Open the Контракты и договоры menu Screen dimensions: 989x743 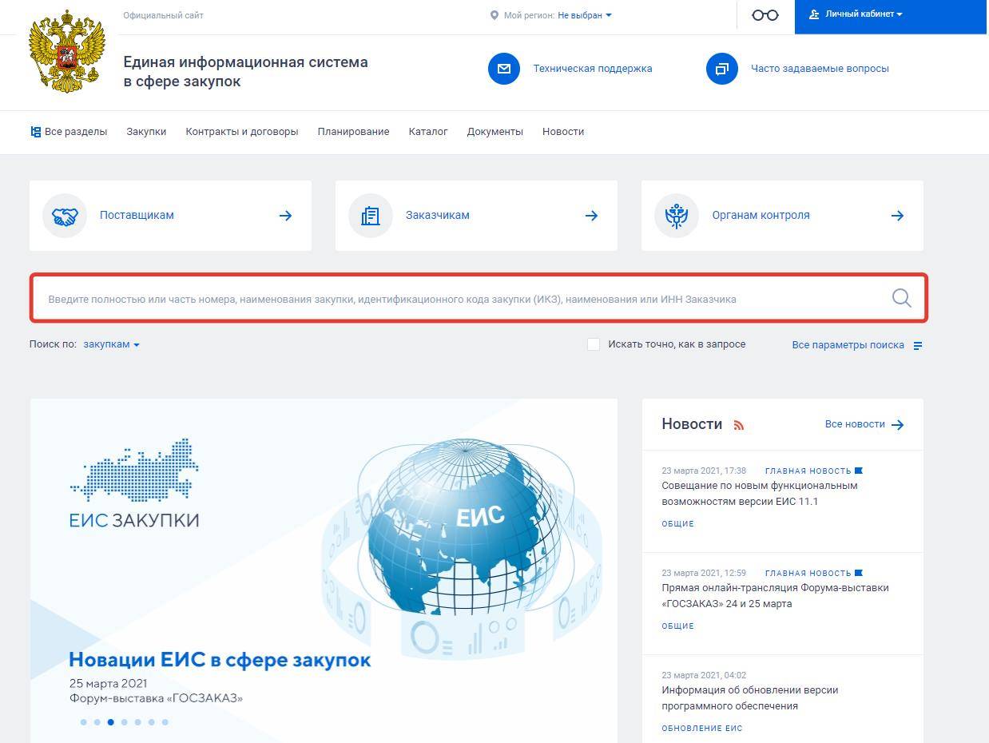pyautogui.click(x=241, y=132)
